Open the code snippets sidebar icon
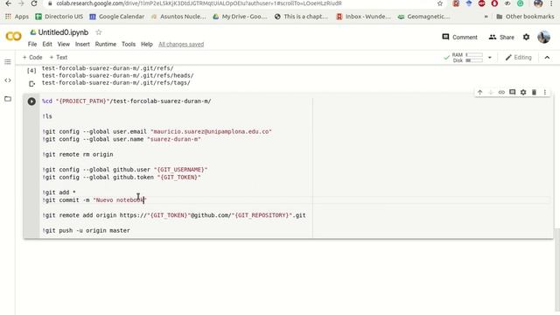 click(8, 80)
